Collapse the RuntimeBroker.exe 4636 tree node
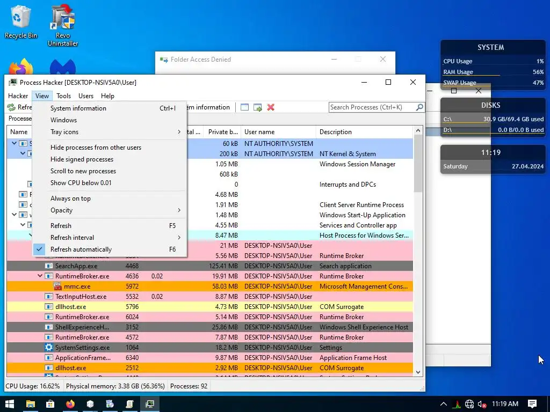This screenshot has width=550, height=412. click(x=40, y=276)
